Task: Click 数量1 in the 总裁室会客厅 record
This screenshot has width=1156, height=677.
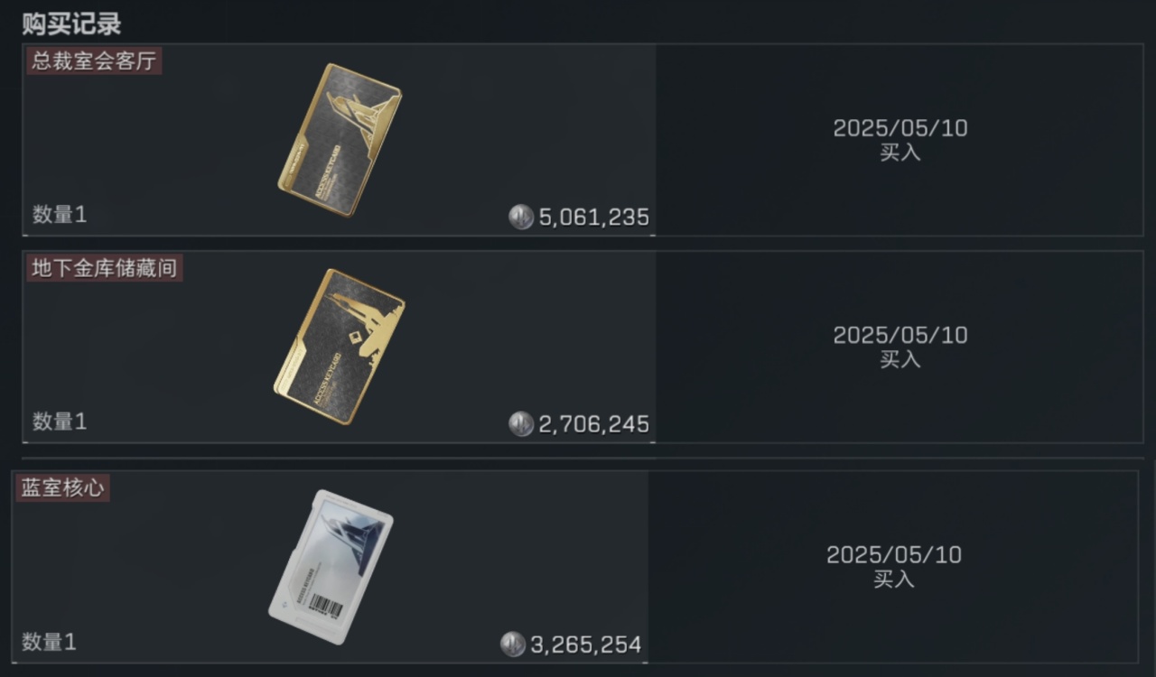Action: coord(60,215)
